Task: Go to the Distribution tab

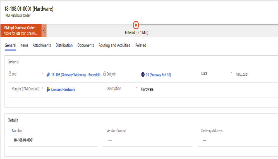Action: 64,45
